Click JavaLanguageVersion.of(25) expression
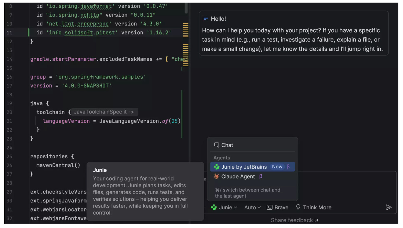Image resolution: width=403 pixels, height=228 pixels. point(140,121)
